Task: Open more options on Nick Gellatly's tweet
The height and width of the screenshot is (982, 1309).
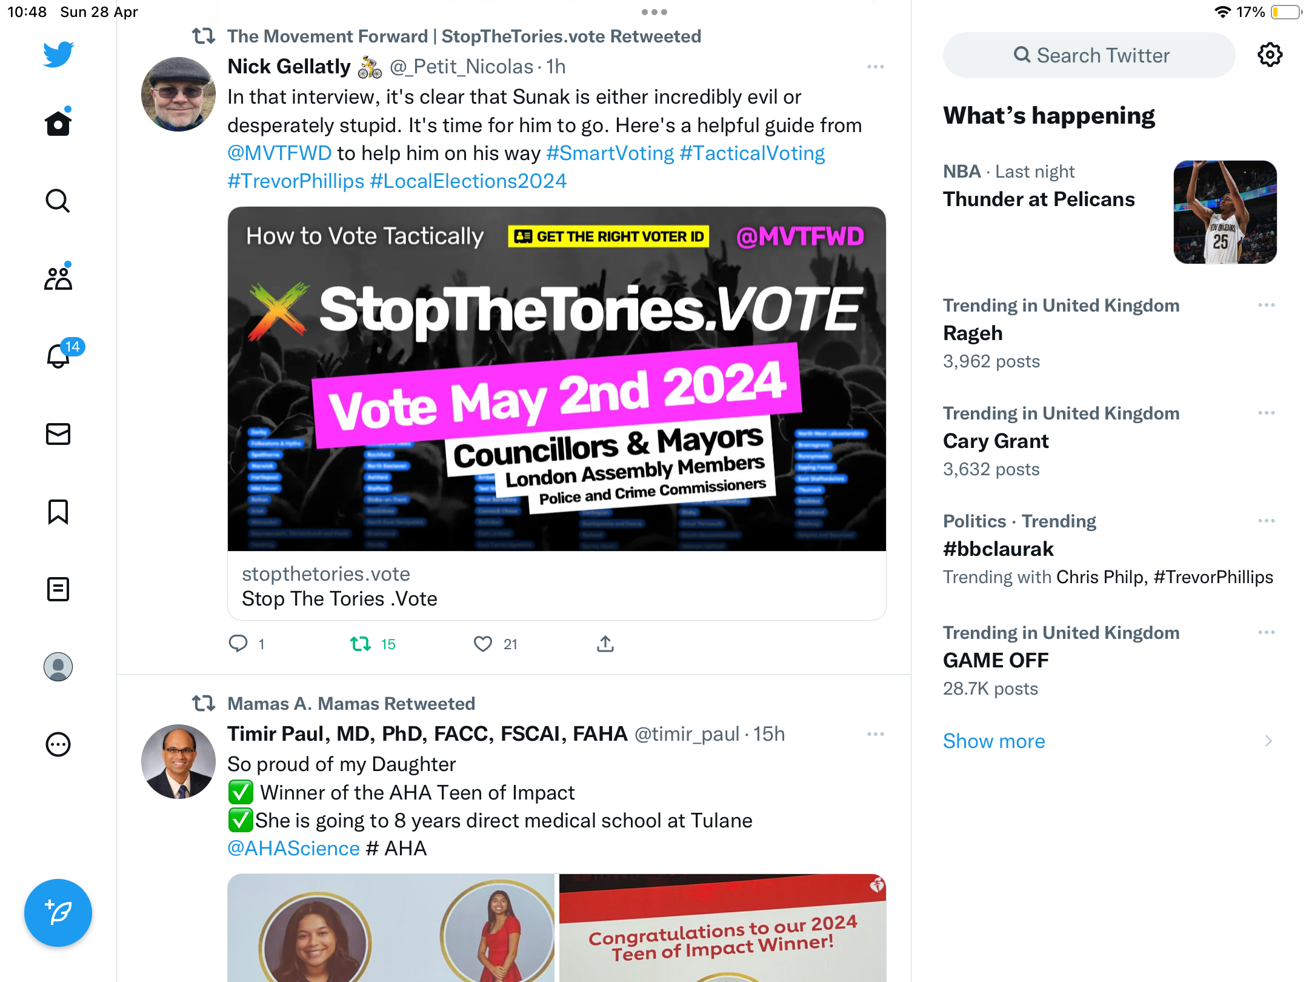Action: click(x=876, y=67)
